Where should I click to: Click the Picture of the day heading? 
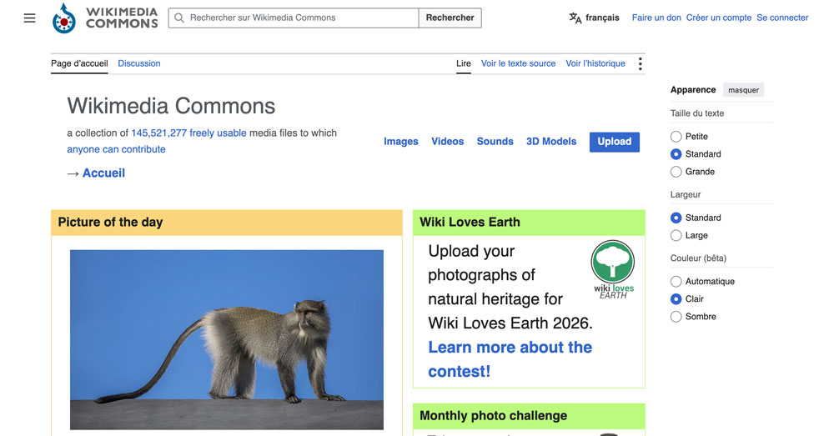click(x=110, y=223)
